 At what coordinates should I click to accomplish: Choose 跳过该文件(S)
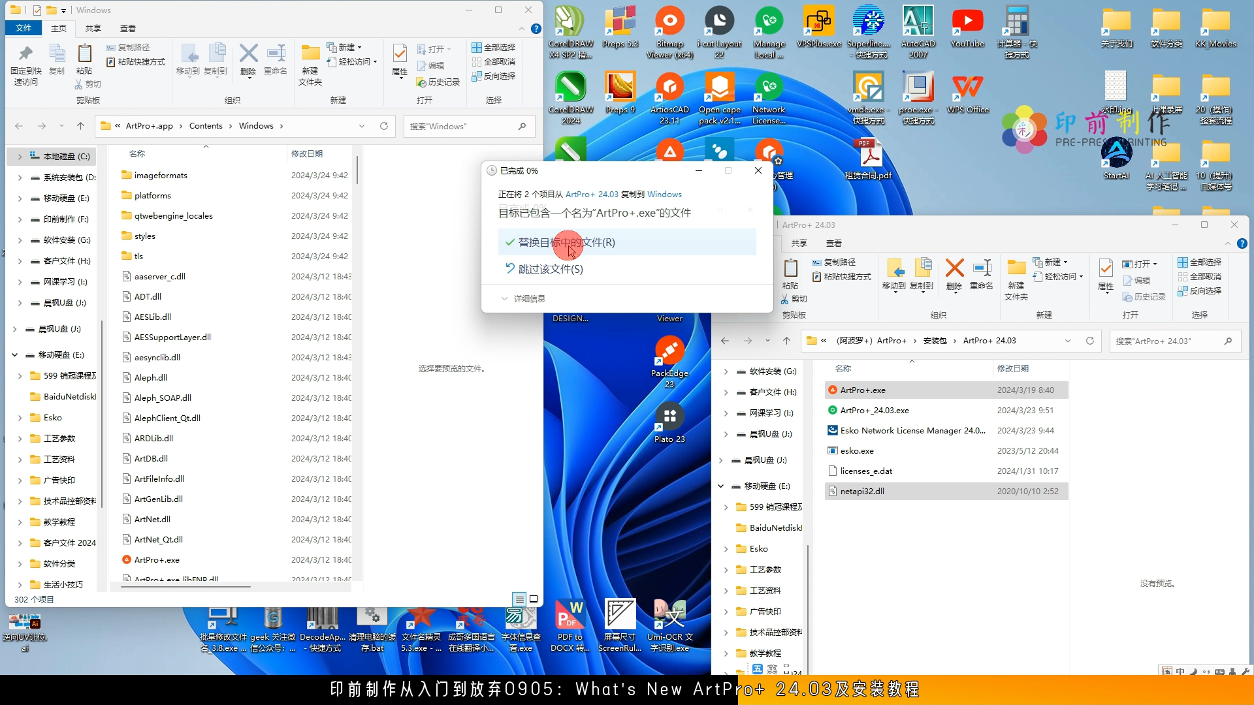pyautogui.click(x=627, y=269)
